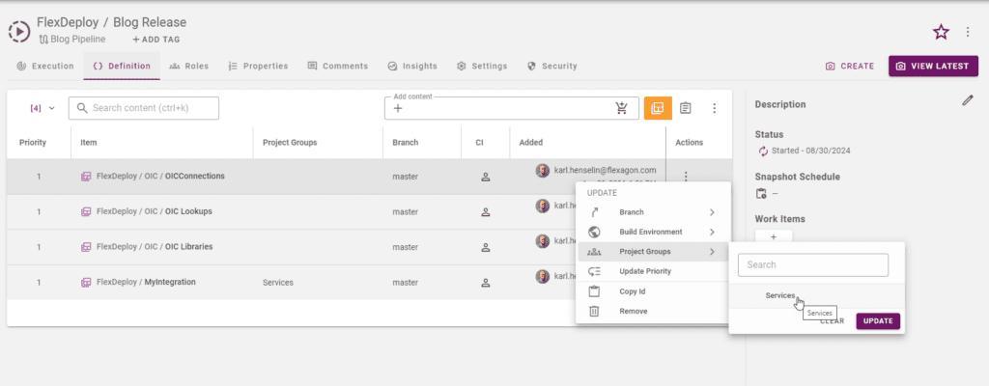This screenshot has height=386, width=989.
Task: Click the FlexDeploy release play logo icon
Action: coord(19,30)
